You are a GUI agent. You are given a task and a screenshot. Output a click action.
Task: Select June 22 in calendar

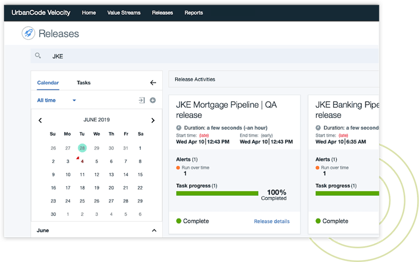140,188
